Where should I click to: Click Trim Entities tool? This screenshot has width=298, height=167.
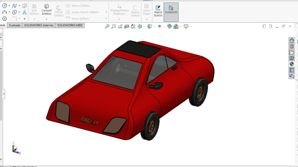click(34, 10)
